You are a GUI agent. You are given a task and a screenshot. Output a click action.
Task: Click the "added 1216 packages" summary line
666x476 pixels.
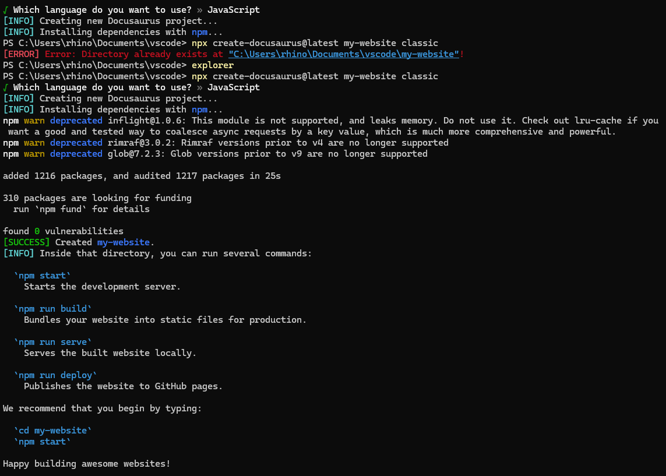coord(142,176)
